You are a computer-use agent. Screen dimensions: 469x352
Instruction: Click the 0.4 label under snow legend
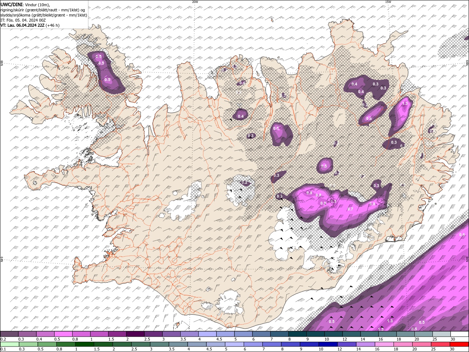pos(39,339)
